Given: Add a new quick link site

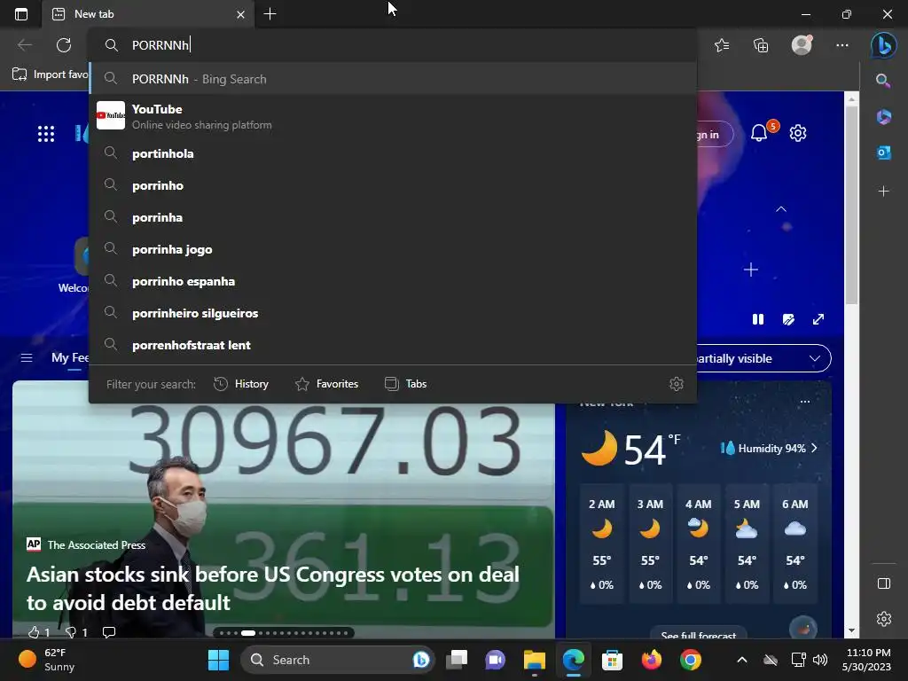Looking at the screenshot, I should point(751,270).
